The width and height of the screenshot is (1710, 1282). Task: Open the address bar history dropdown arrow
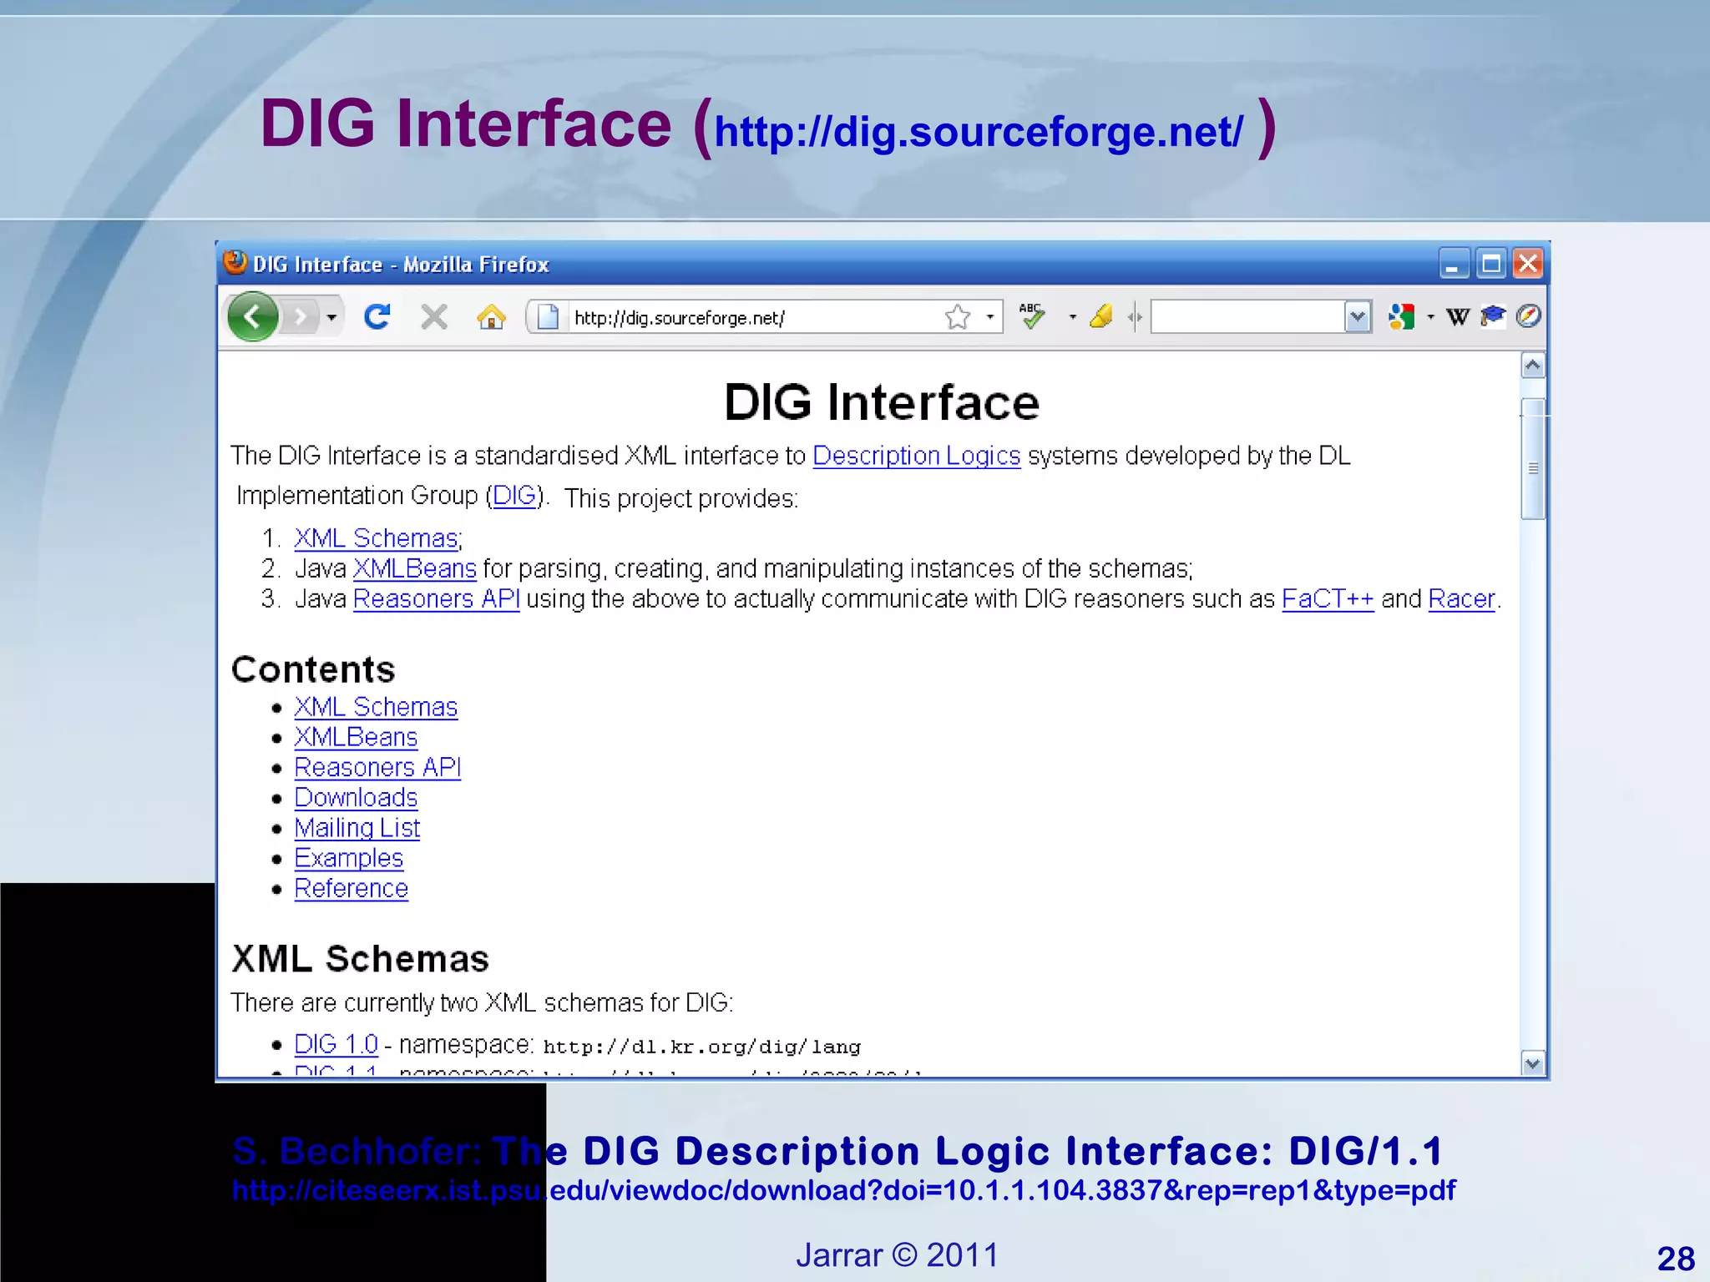pos(989,317)
